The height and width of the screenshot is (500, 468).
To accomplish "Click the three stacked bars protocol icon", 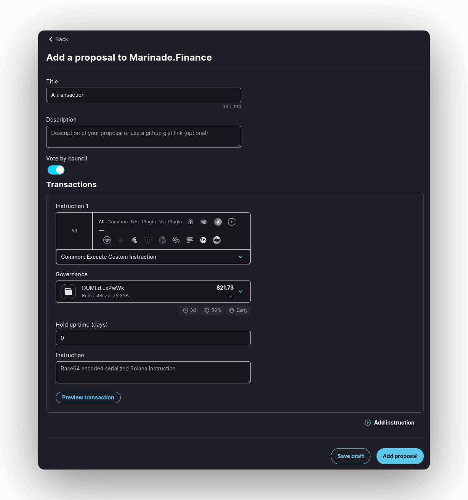I will pos(190,240).
